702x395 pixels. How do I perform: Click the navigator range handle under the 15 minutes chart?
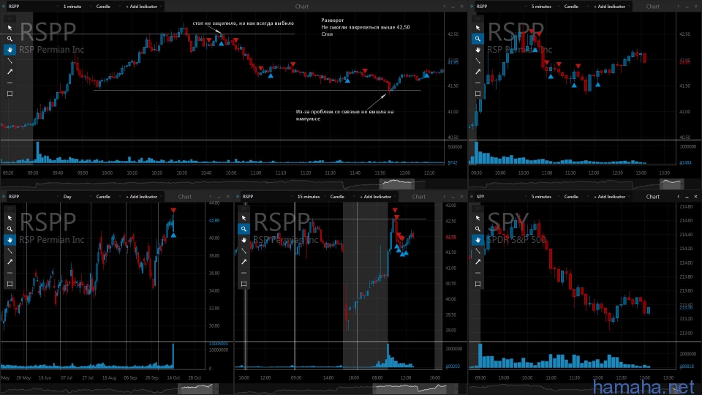pos(409,388)
